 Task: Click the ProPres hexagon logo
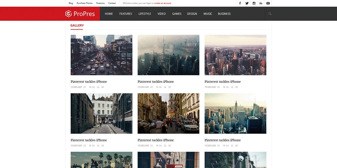pyautogui.click(x=68, y=14)
